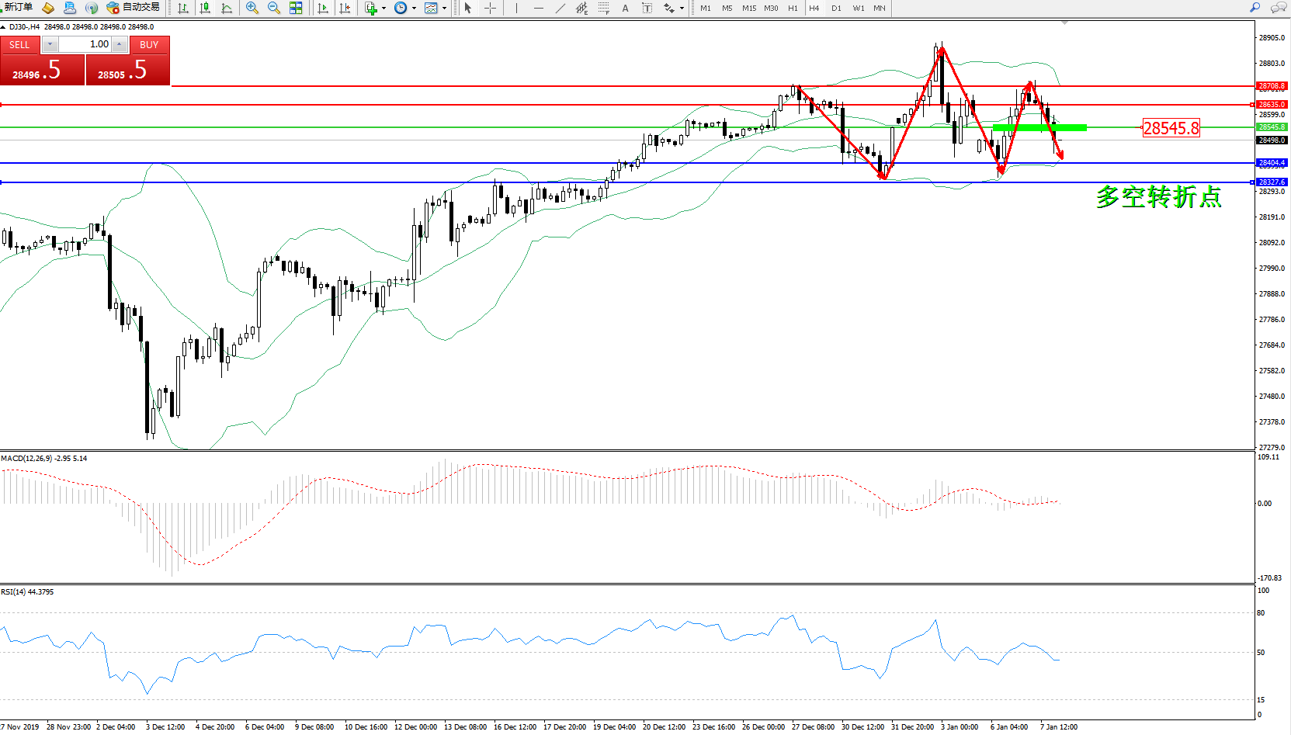The image size is (1291, 735).
Task: Click the tile windows grid icon
Action: 296,8
